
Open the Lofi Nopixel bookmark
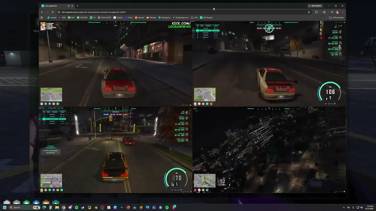pos(206,18)
